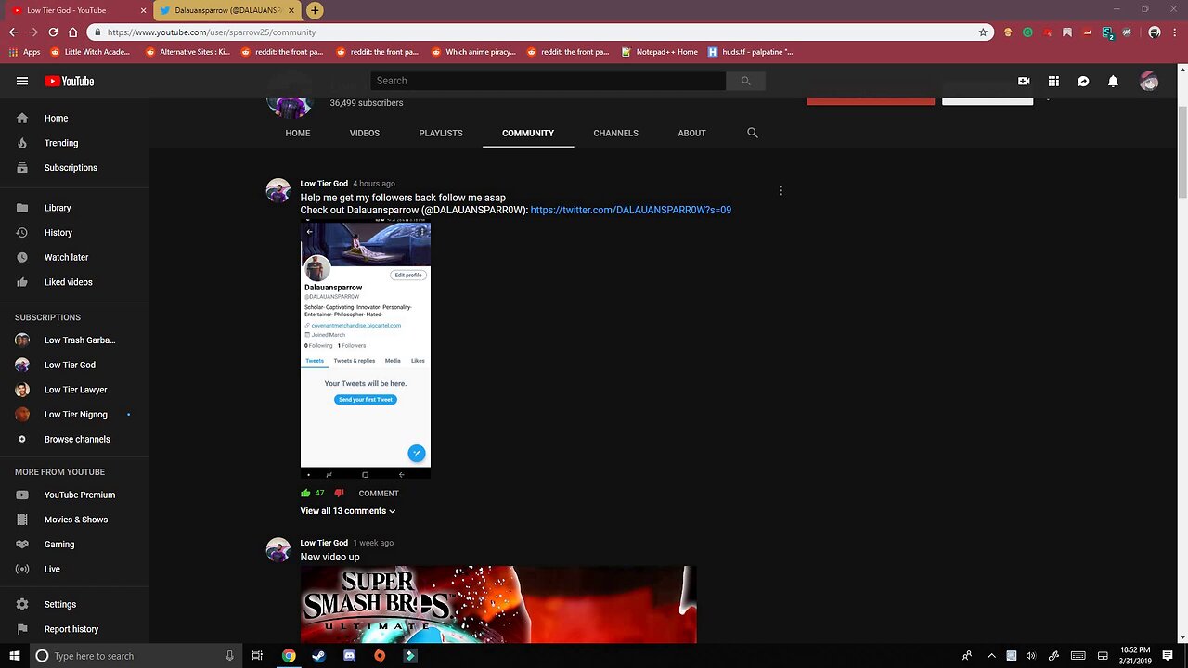Open the Chrome home page button
This screenshot has width=1188, height=668.
coord(73,32)
